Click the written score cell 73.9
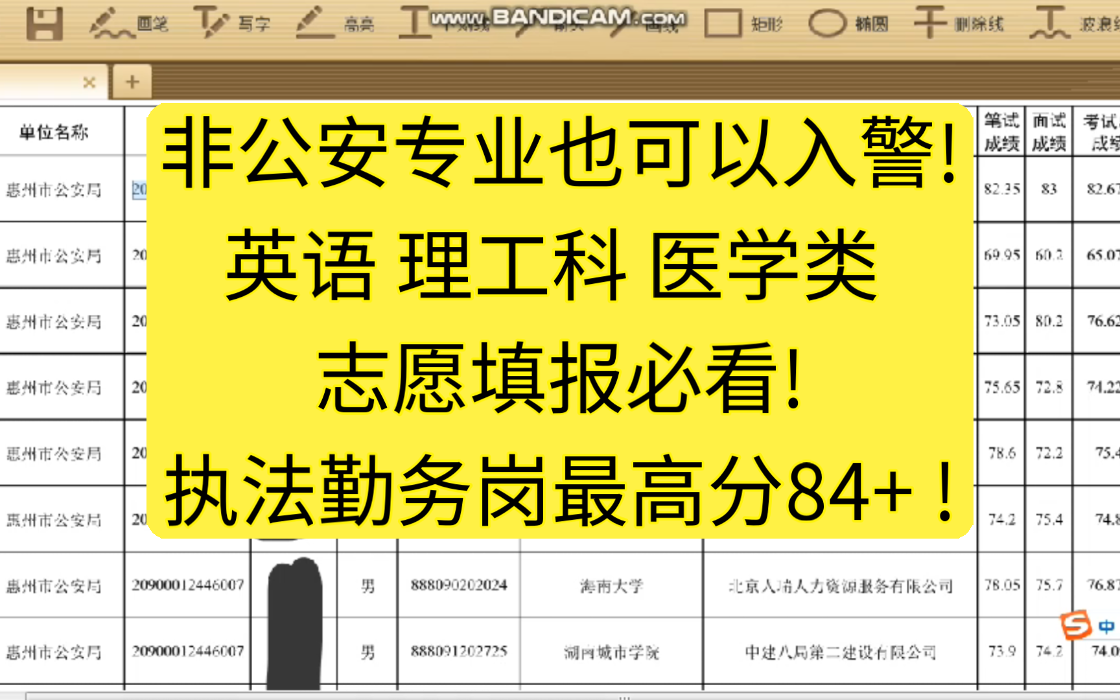1120x700 pixels. [x=1001, y=651]
